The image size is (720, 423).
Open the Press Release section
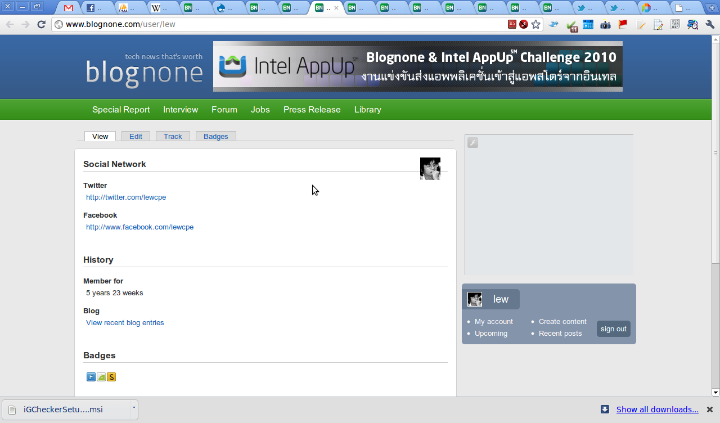312,110
